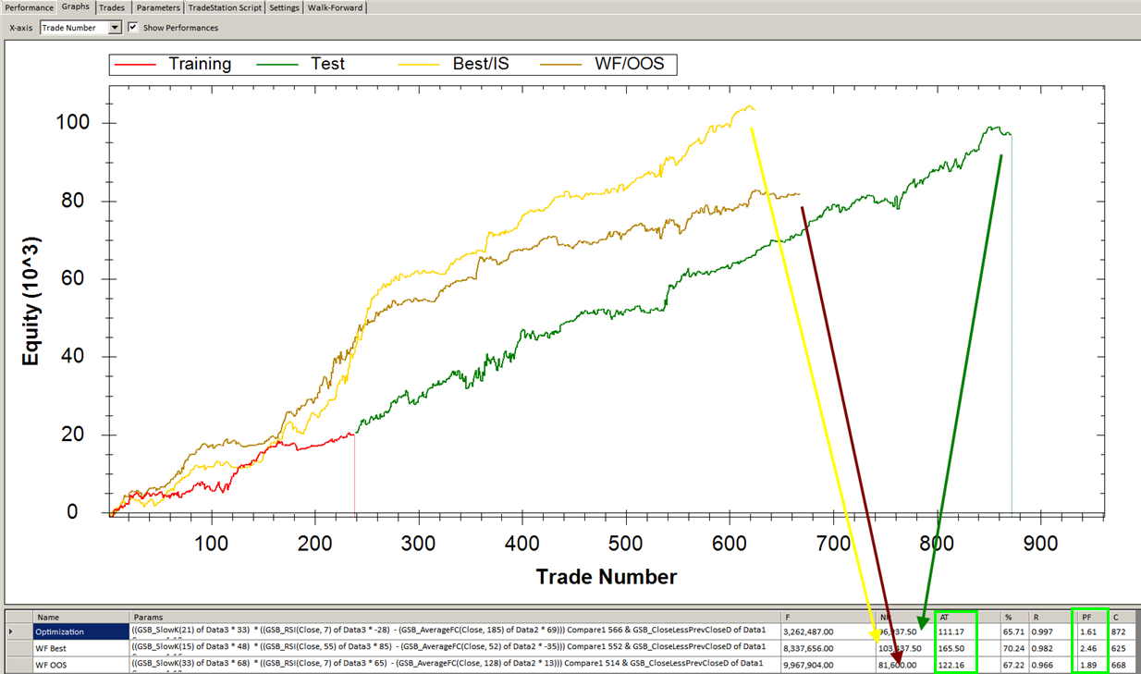Select the Optimization row in the table
The width and height of the screenshot is (1141, 674).
[81, 631]
